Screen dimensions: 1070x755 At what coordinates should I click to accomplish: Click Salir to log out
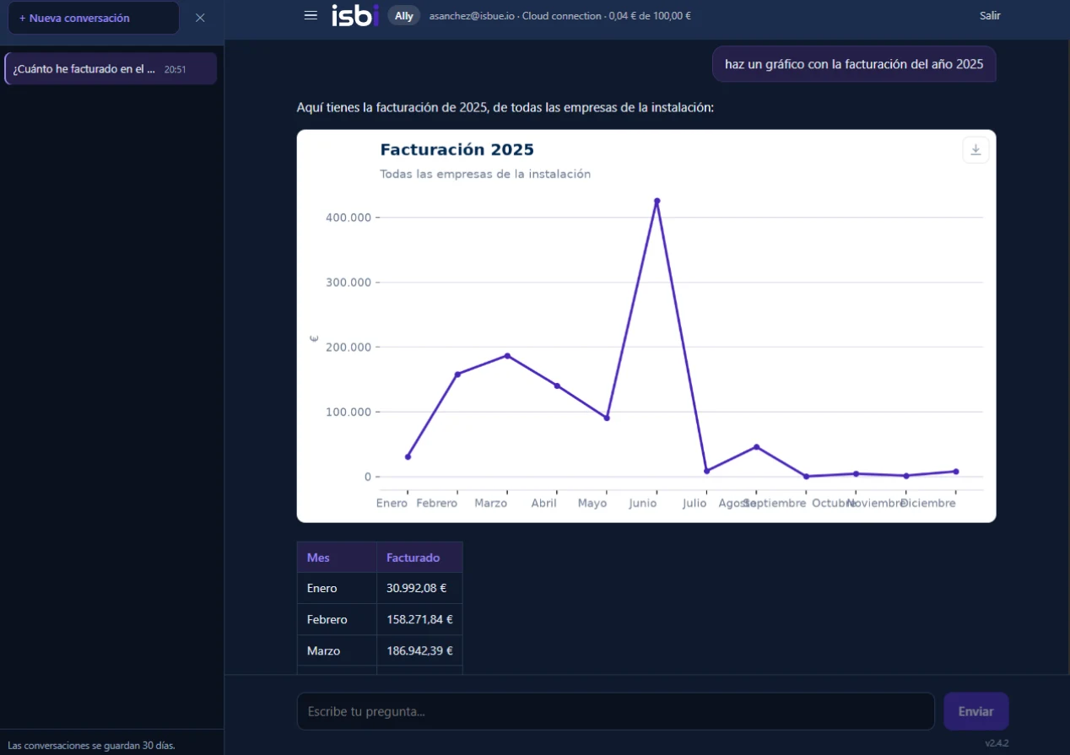(990, 15)
